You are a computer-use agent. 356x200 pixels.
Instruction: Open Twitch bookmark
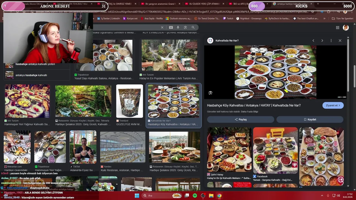228,19
